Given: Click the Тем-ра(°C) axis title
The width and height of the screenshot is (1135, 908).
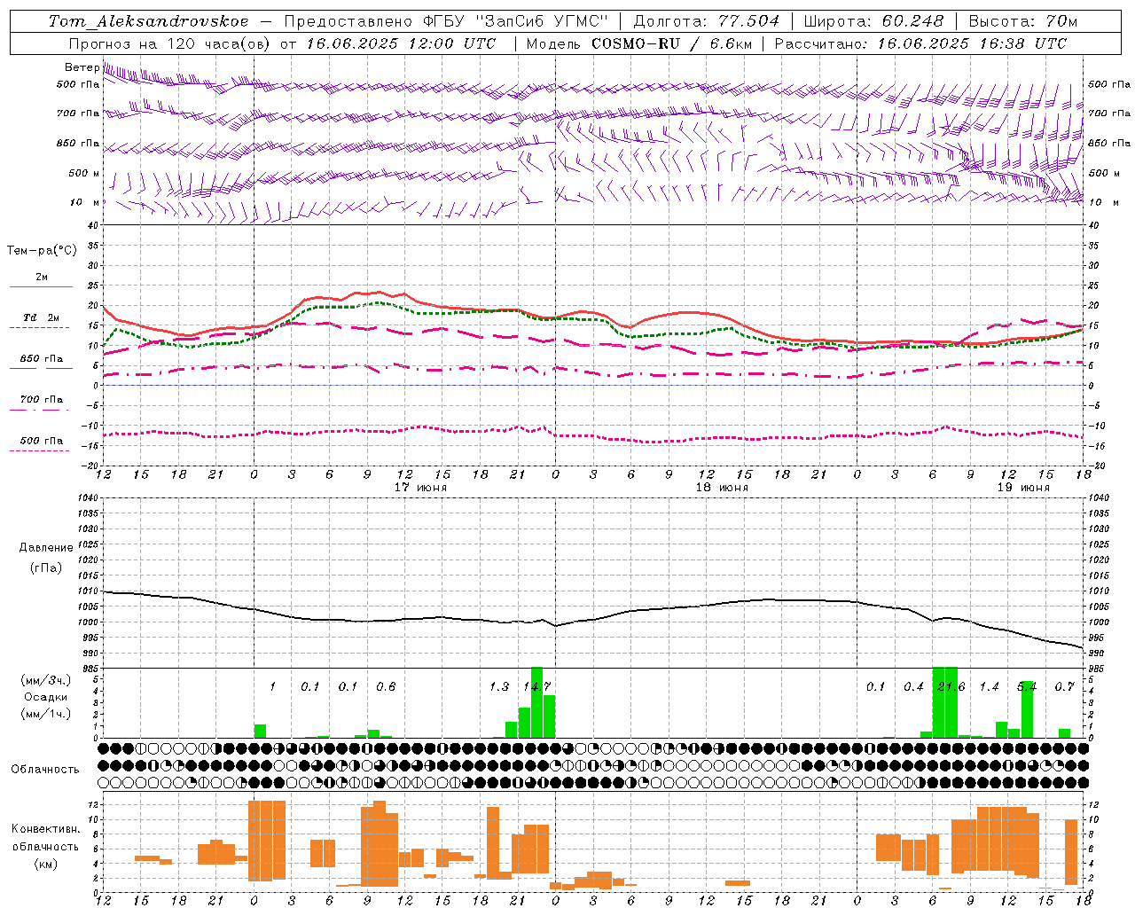Looking at the screenshot, I should click(42, 251).
